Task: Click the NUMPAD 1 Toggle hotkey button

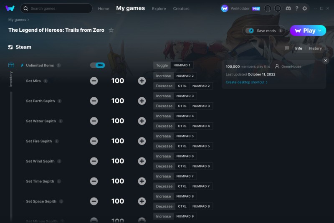Action: 182,65
